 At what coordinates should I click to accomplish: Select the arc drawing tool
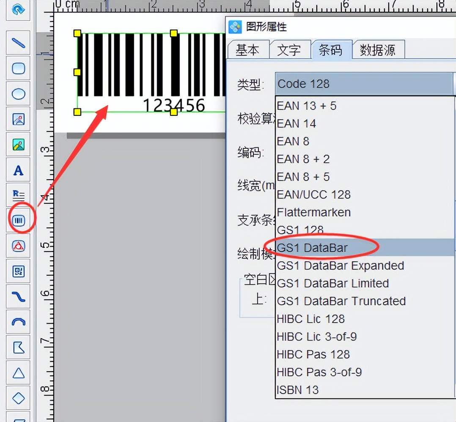[18, 322]
